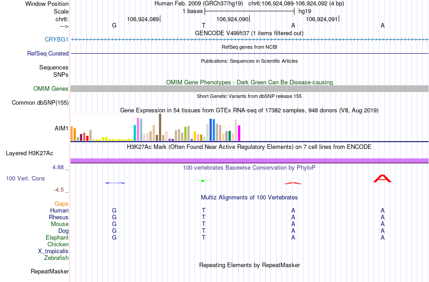
Task: Click the Rhesus species label
Action: [x=59, y=217]
